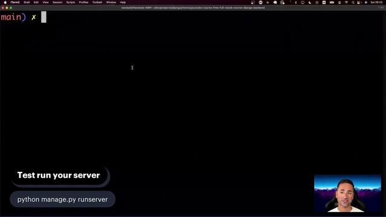Click the 'Test run your server' caption
This screenshot has width=386, height=217.
59,175
